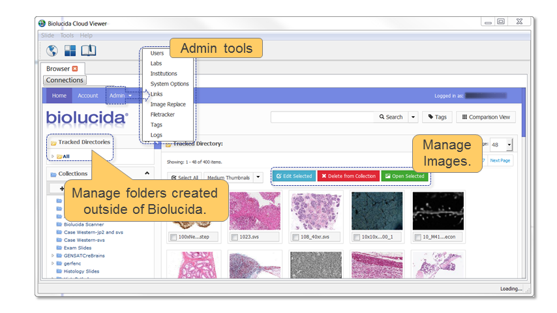
Task: Choose Users from the Admin menu
Action: click(x=157, y=53)
